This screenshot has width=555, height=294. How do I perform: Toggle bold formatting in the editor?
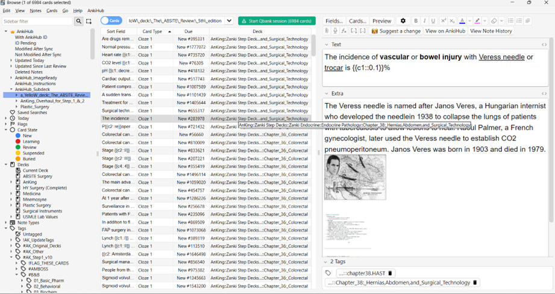(x=415, y=21)
